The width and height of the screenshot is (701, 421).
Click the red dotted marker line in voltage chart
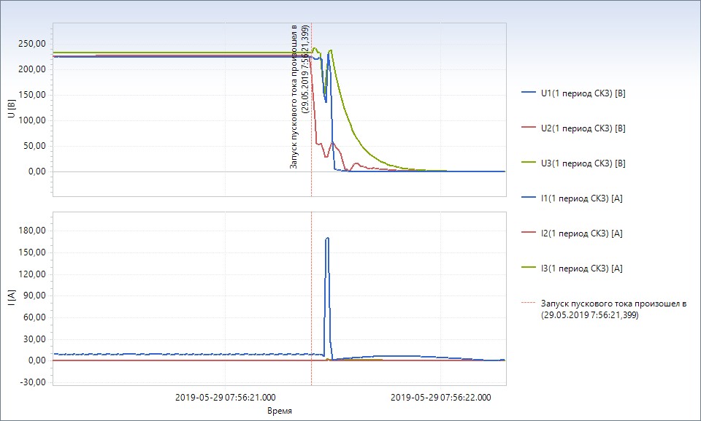pyautogui.click(x=312, y=109)
